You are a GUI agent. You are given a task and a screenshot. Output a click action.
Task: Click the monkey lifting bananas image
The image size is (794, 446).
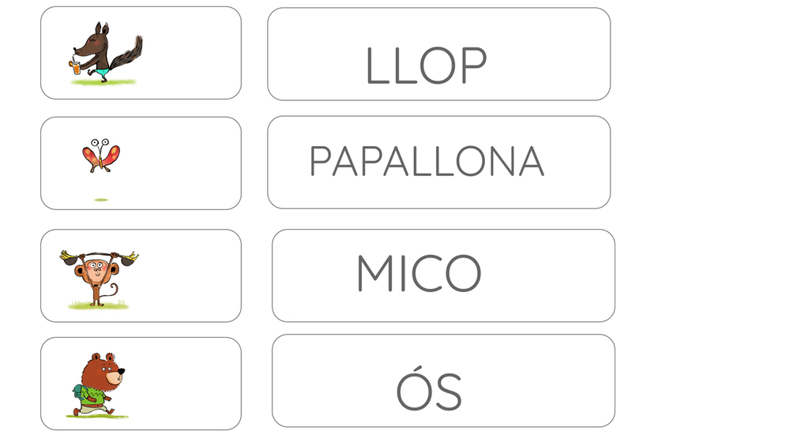click(x=100, y=279)
